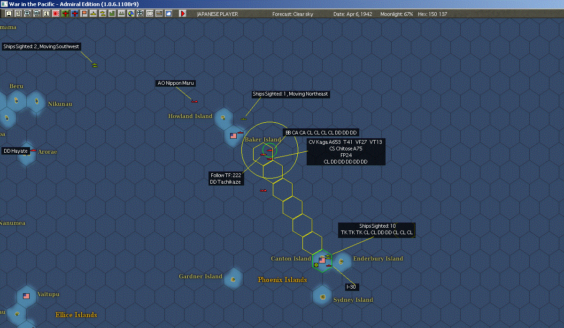Select the DD Hayate ship at Arorae
564x328 pixels.
click(33, 150)
